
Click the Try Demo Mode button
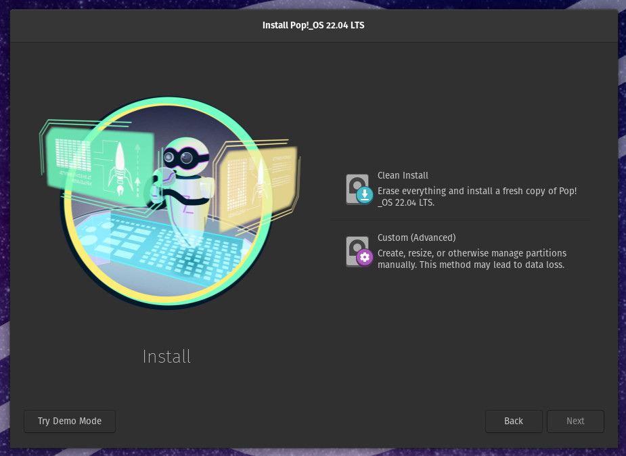click(70, 421)
